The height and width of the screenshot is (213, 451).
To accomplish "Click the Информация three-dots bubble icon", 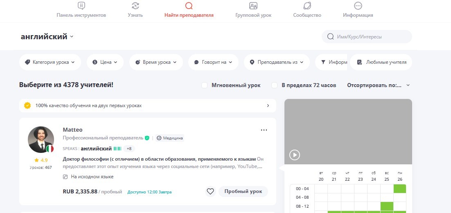I will pyautogui.click(x=358, y=6).
